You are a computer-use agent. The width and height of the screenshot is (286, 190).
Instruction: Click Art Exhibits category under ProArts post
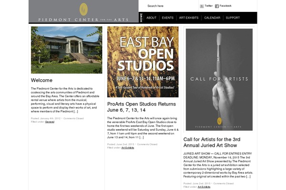point(128,148)
